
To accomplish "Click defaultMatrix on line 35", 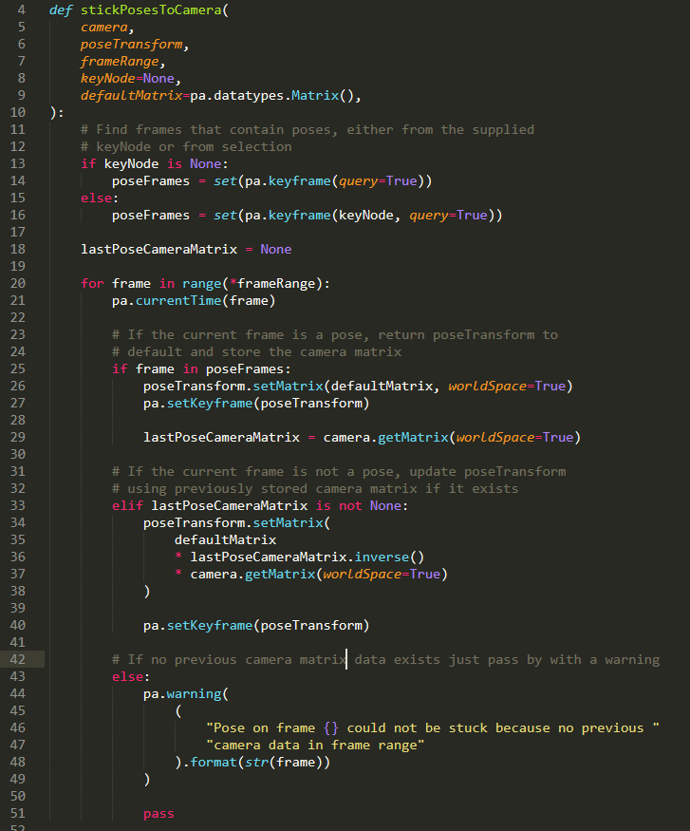I will tap(226, 540).
